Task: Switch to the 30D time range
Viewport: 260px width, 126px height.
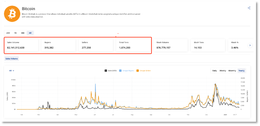Action: tap(23, 33)
